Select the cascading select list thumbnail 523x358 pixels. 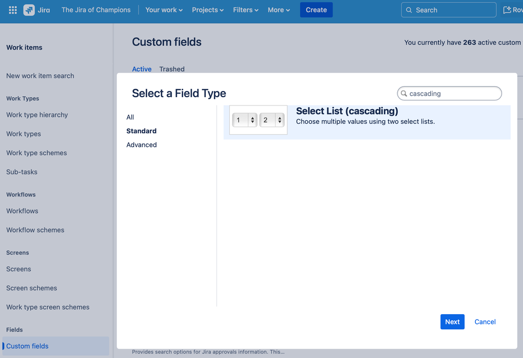pyautogui.click(x=258, y=120)
